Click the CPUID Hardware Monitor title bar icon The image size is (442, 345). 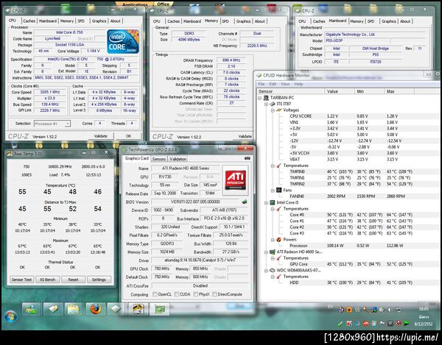[259, 76]
